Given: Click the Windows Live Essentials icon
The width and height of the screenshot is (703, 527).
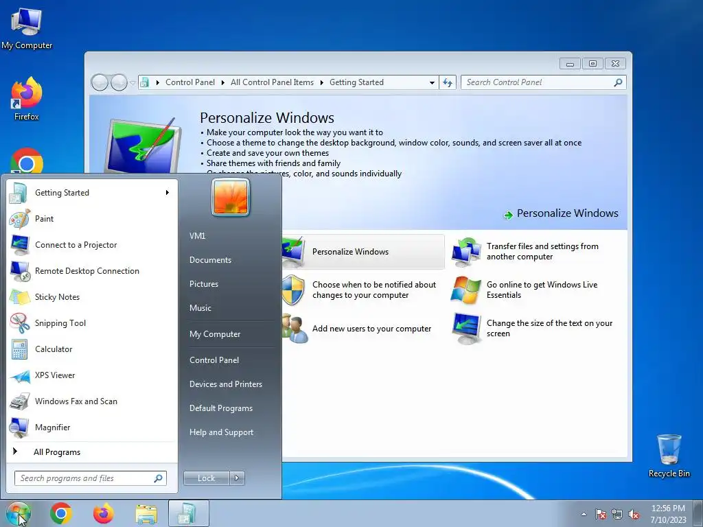Looking at the screenshot, I should (466, 290).
